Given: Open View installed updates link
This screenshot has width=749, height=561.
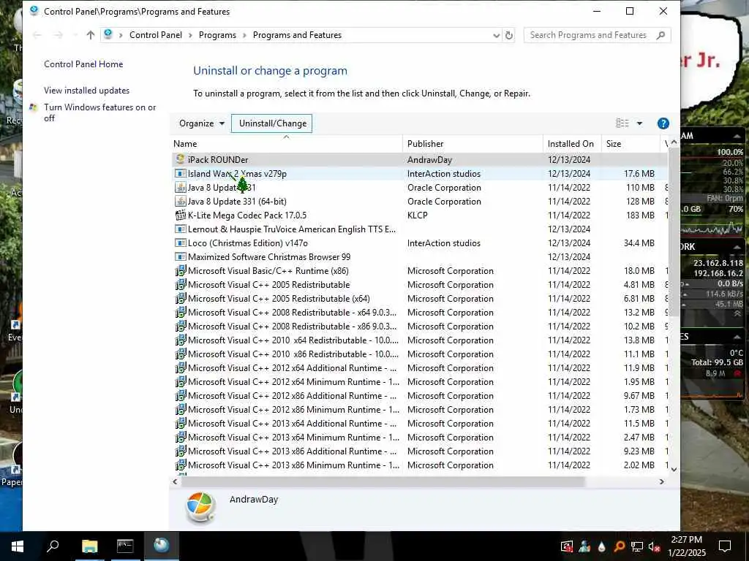Looking at the screenshot, I should click(x=86, y=91).
